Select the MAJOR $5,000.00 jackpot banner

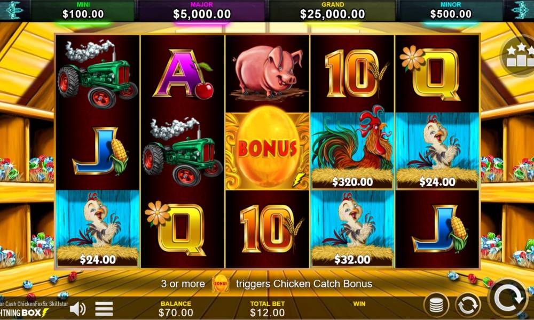point(202,11)
